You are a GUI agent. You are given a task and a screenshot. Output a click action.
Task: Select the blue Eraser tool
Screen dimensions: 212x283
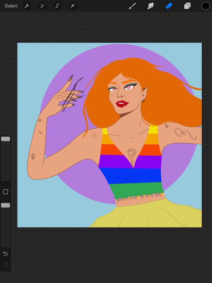[x=169, y=6]
